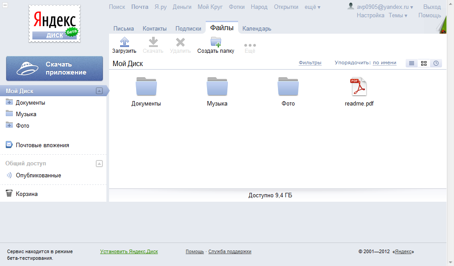Image resolution: width=454 pixels, height=266 pixels.
Task: Open the Фильтры link
Action: [x=310, y=63]
